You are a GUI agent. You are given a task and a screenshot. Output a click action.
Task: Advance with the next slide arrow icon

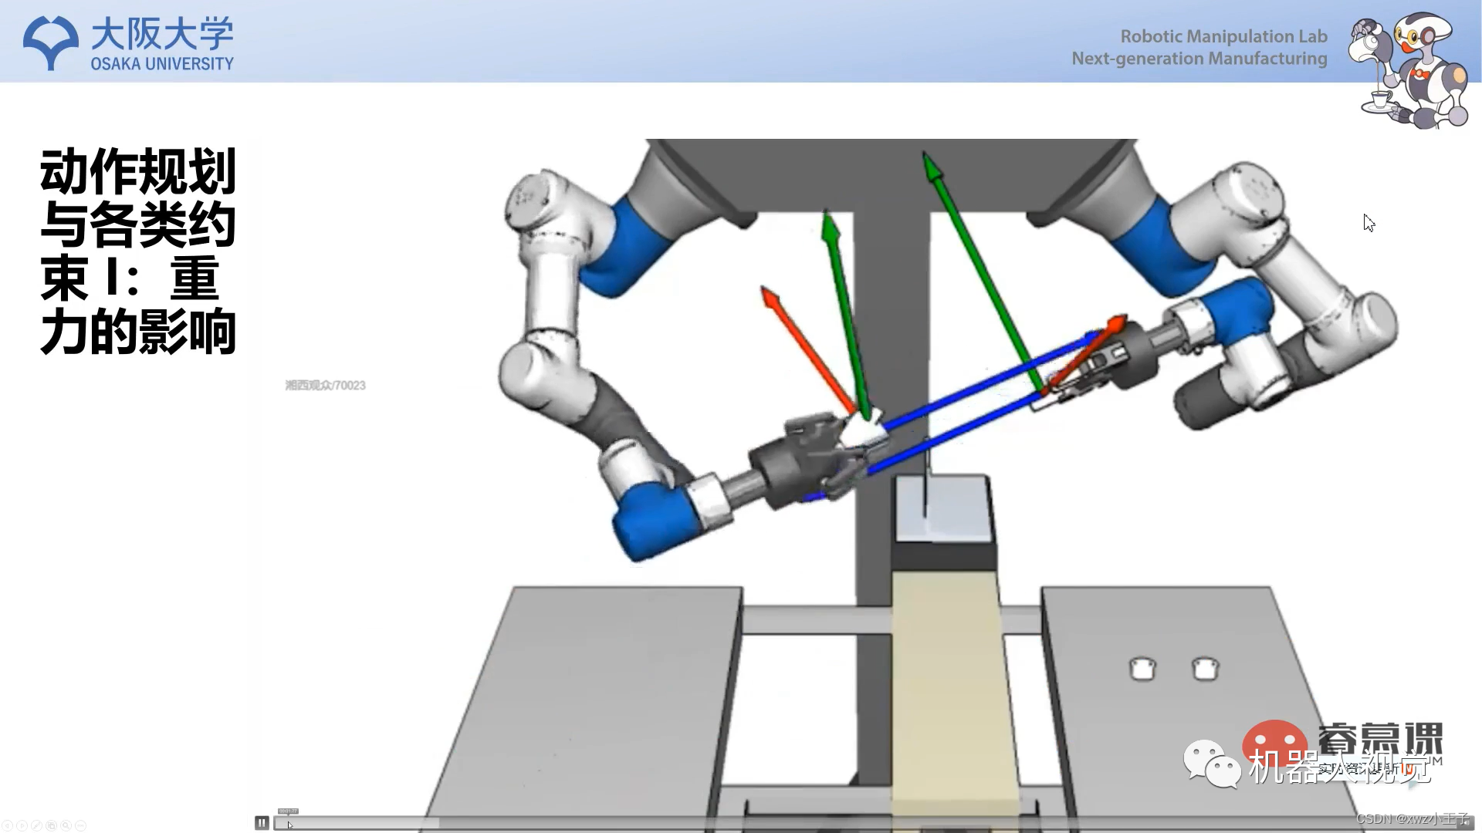click(x=22, y=825)
